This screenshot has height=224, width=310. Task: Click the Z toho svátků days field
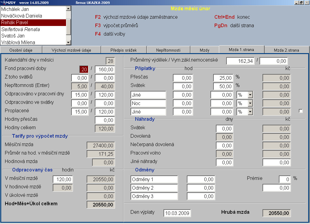(80, 78)
